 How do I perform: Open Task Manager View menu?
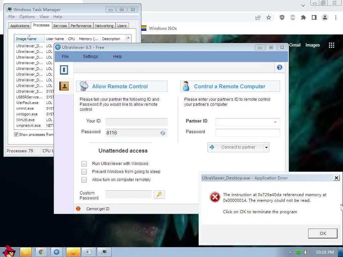44,17
